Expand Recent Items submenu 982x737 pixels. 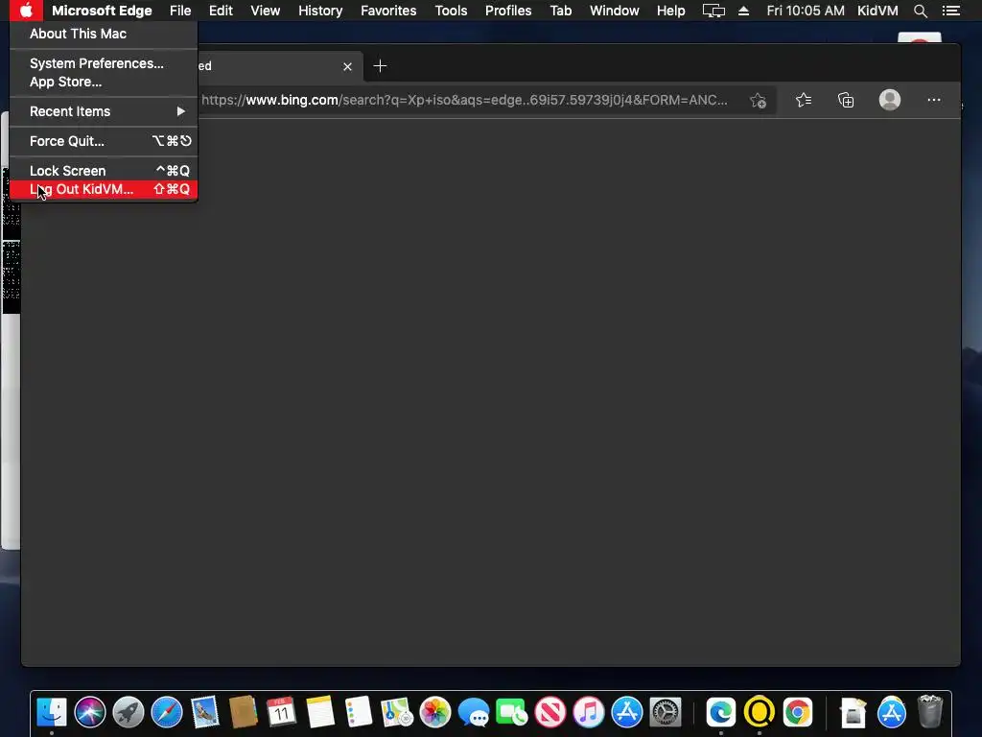point(104,111)
